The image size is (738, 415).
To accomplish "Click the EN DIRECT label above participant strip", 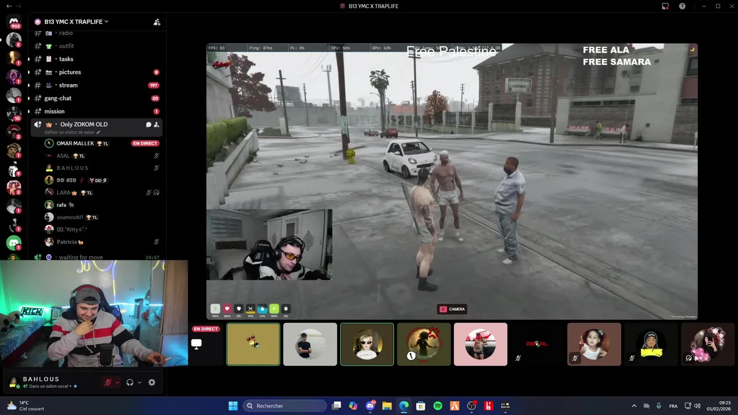I will tap(206, 329).
